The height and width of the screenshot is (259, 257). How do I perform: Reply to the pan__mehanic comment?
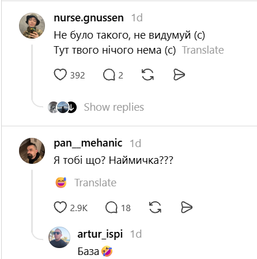(x=111, y=207)
